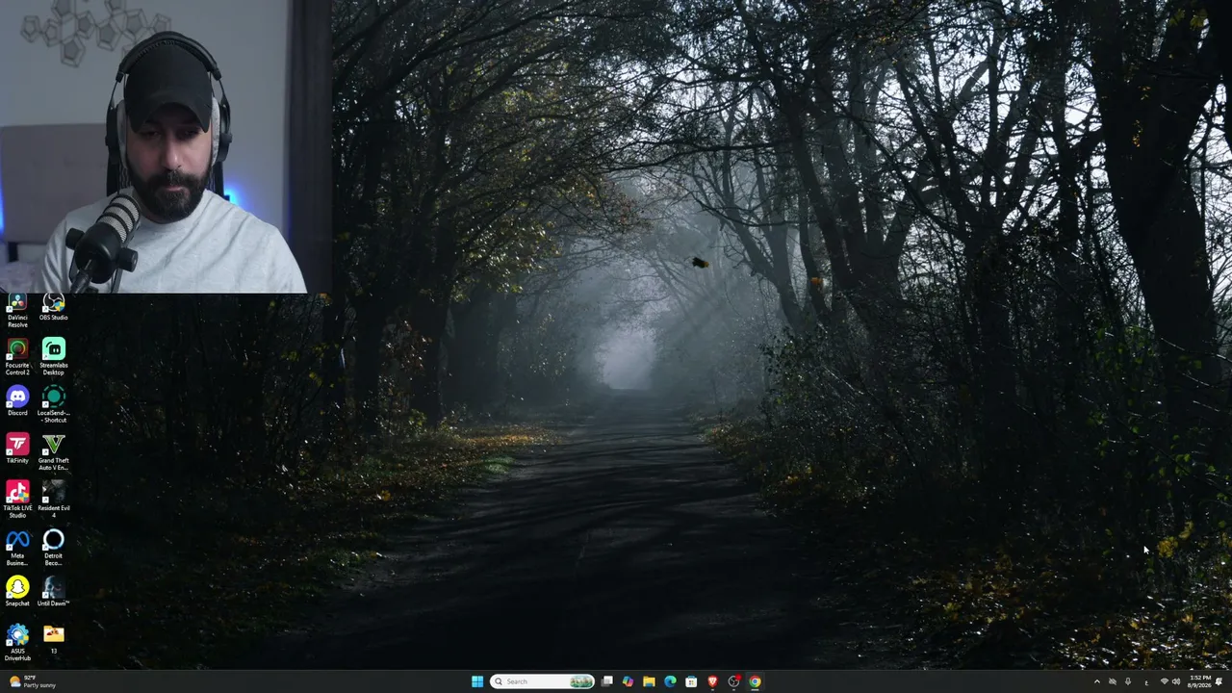The height and width of the screenshot is (693, 1232).
Task: Launch Microsoft Copilot from the taskbar
Action: coord(628,681)
